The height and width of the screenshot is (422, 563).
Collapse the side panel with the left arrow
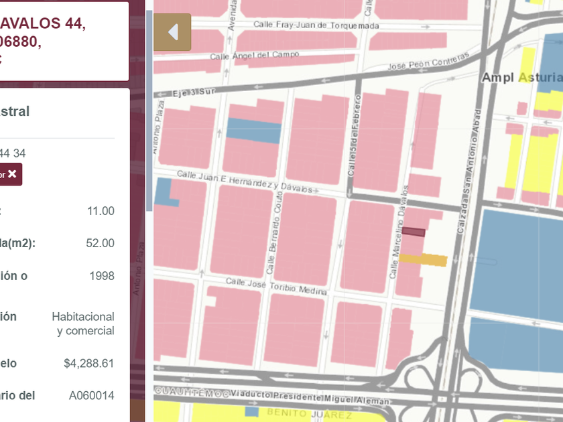172,32
